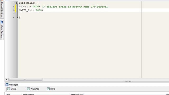
Task: Uncheck the Hints checkbox
Action: click(48, 89)
